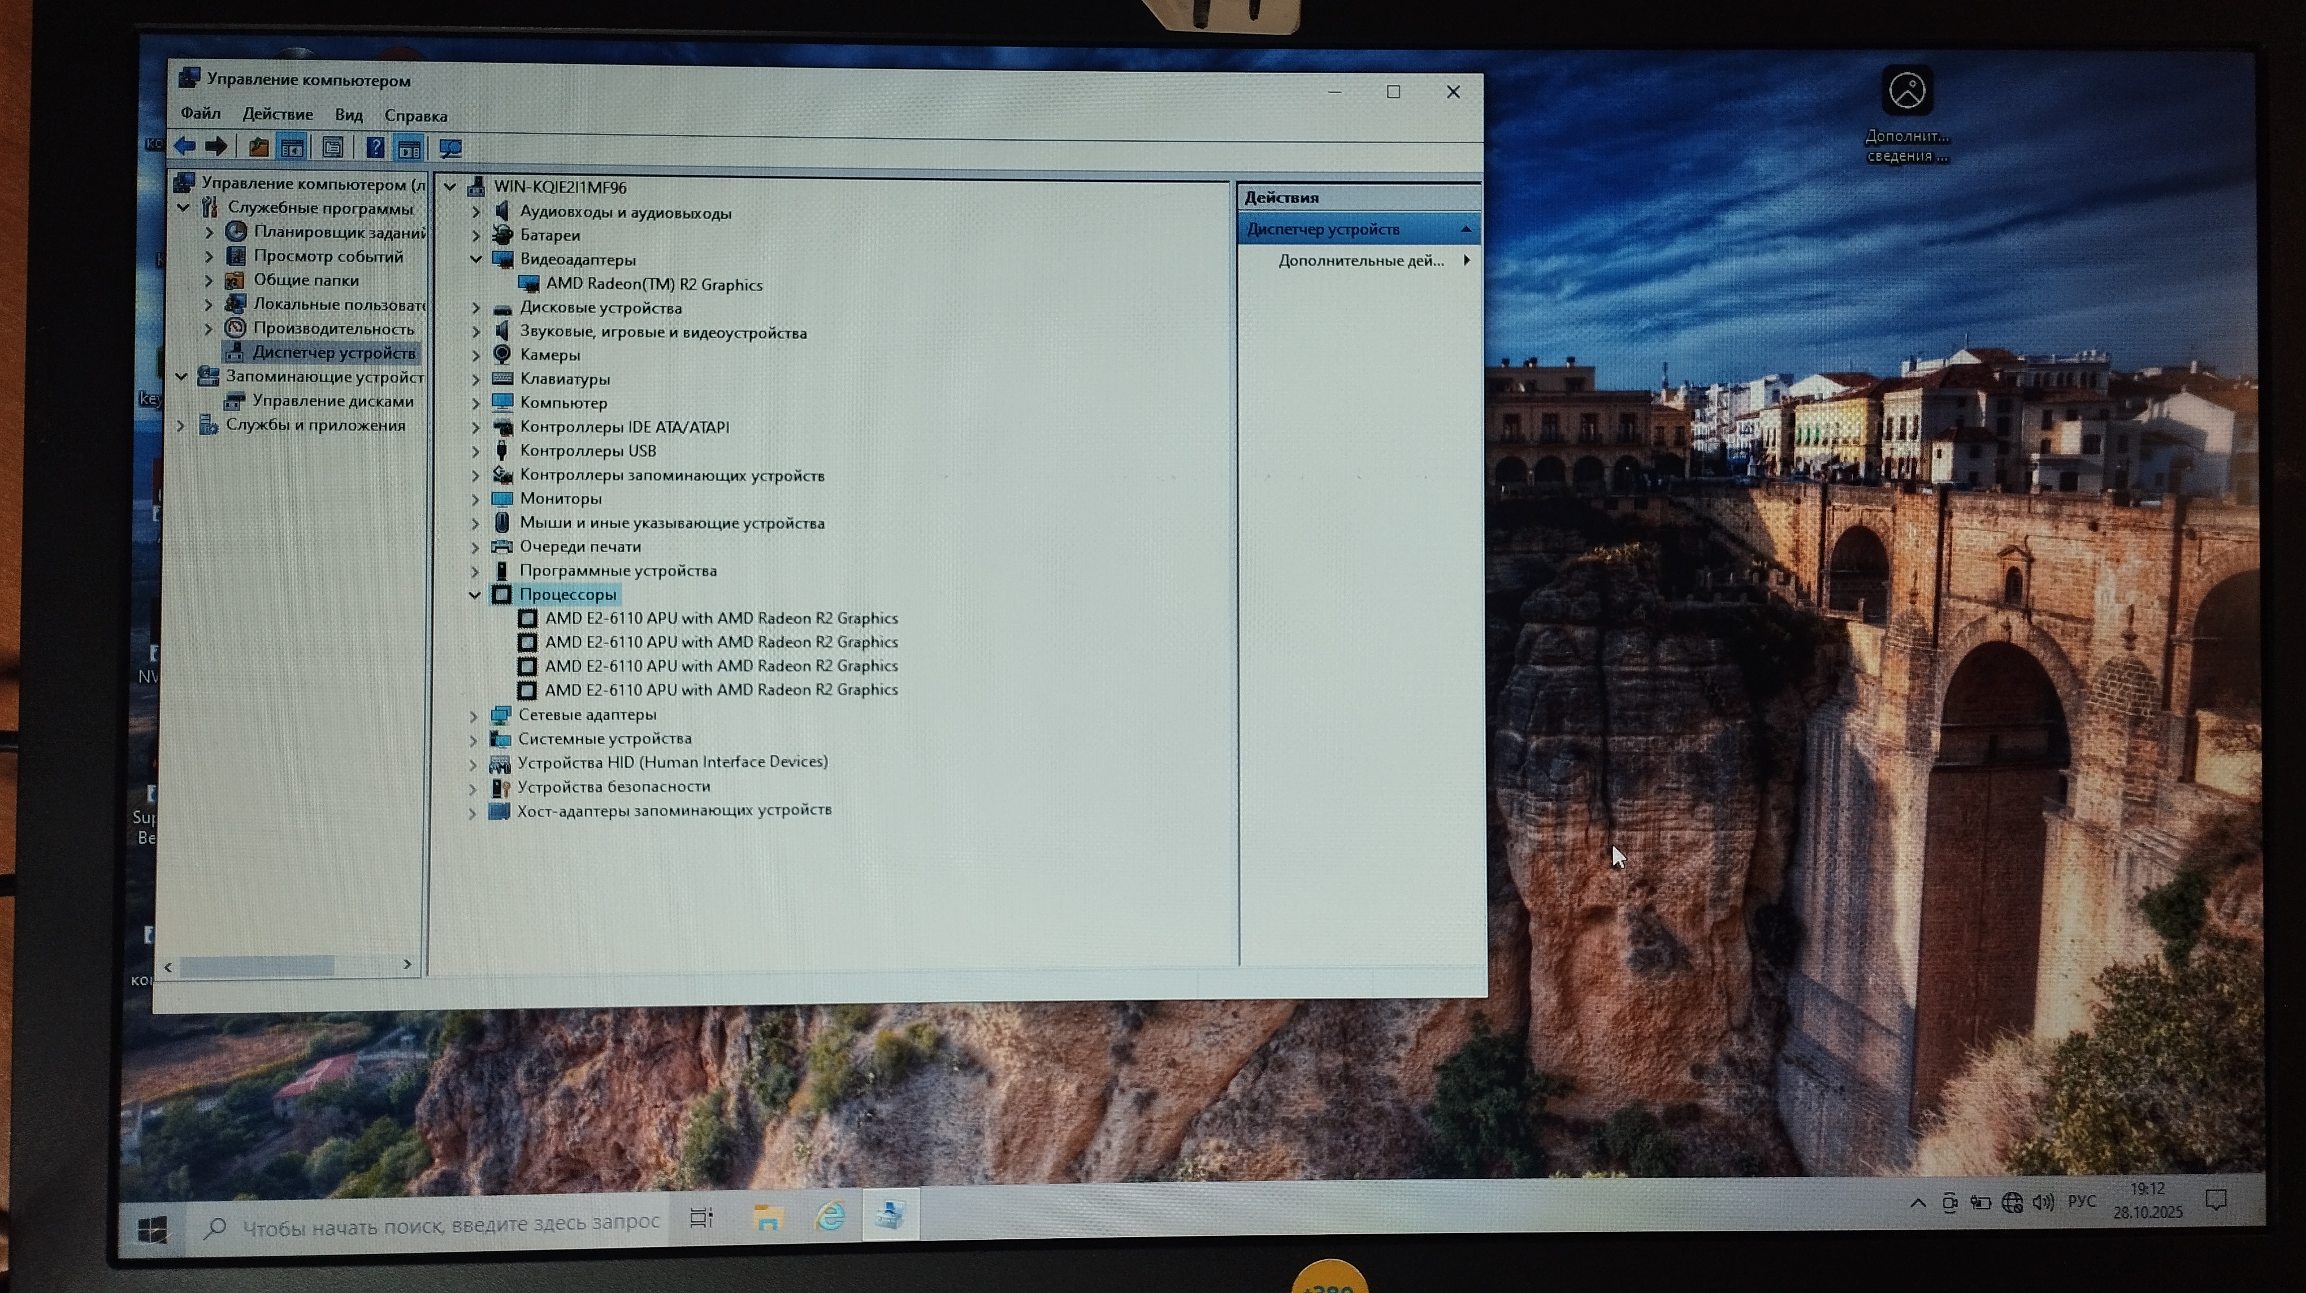Viewport: 2306px width, 1293px height.
Task: Click the Back arrow toolbar icon
Action: [x=185, y=146]
